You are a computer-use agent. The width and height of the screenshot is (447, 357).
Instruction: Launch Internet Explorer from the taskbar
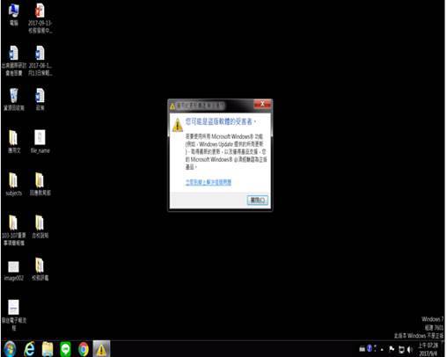point(29,349)
